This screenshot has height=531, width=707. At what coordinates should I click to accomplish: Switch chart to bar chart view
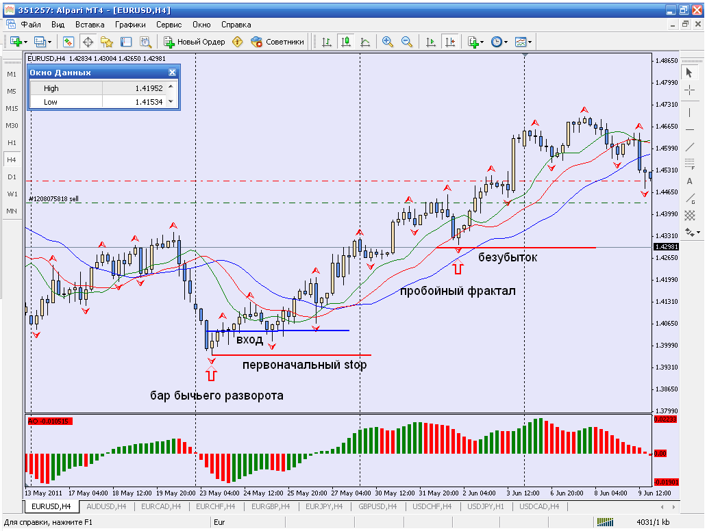coord(327,42)
